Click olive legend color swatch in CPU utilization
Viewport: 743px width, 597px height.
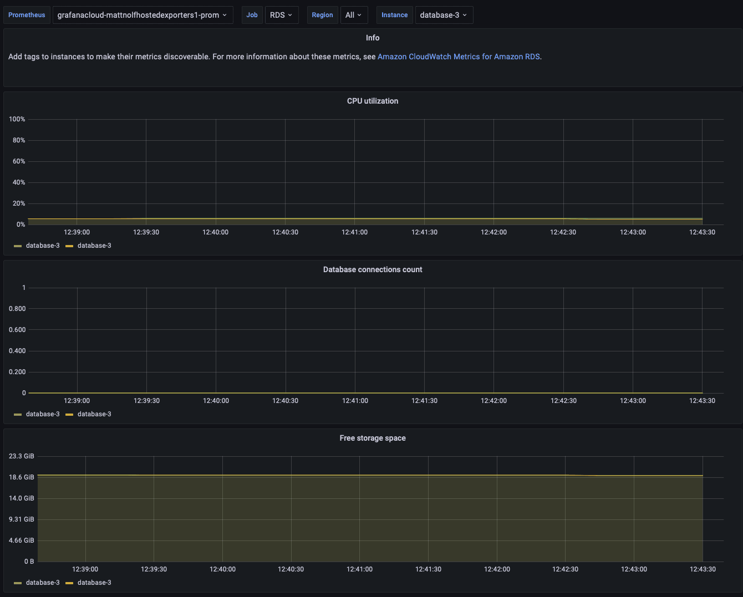click(18, 246)
